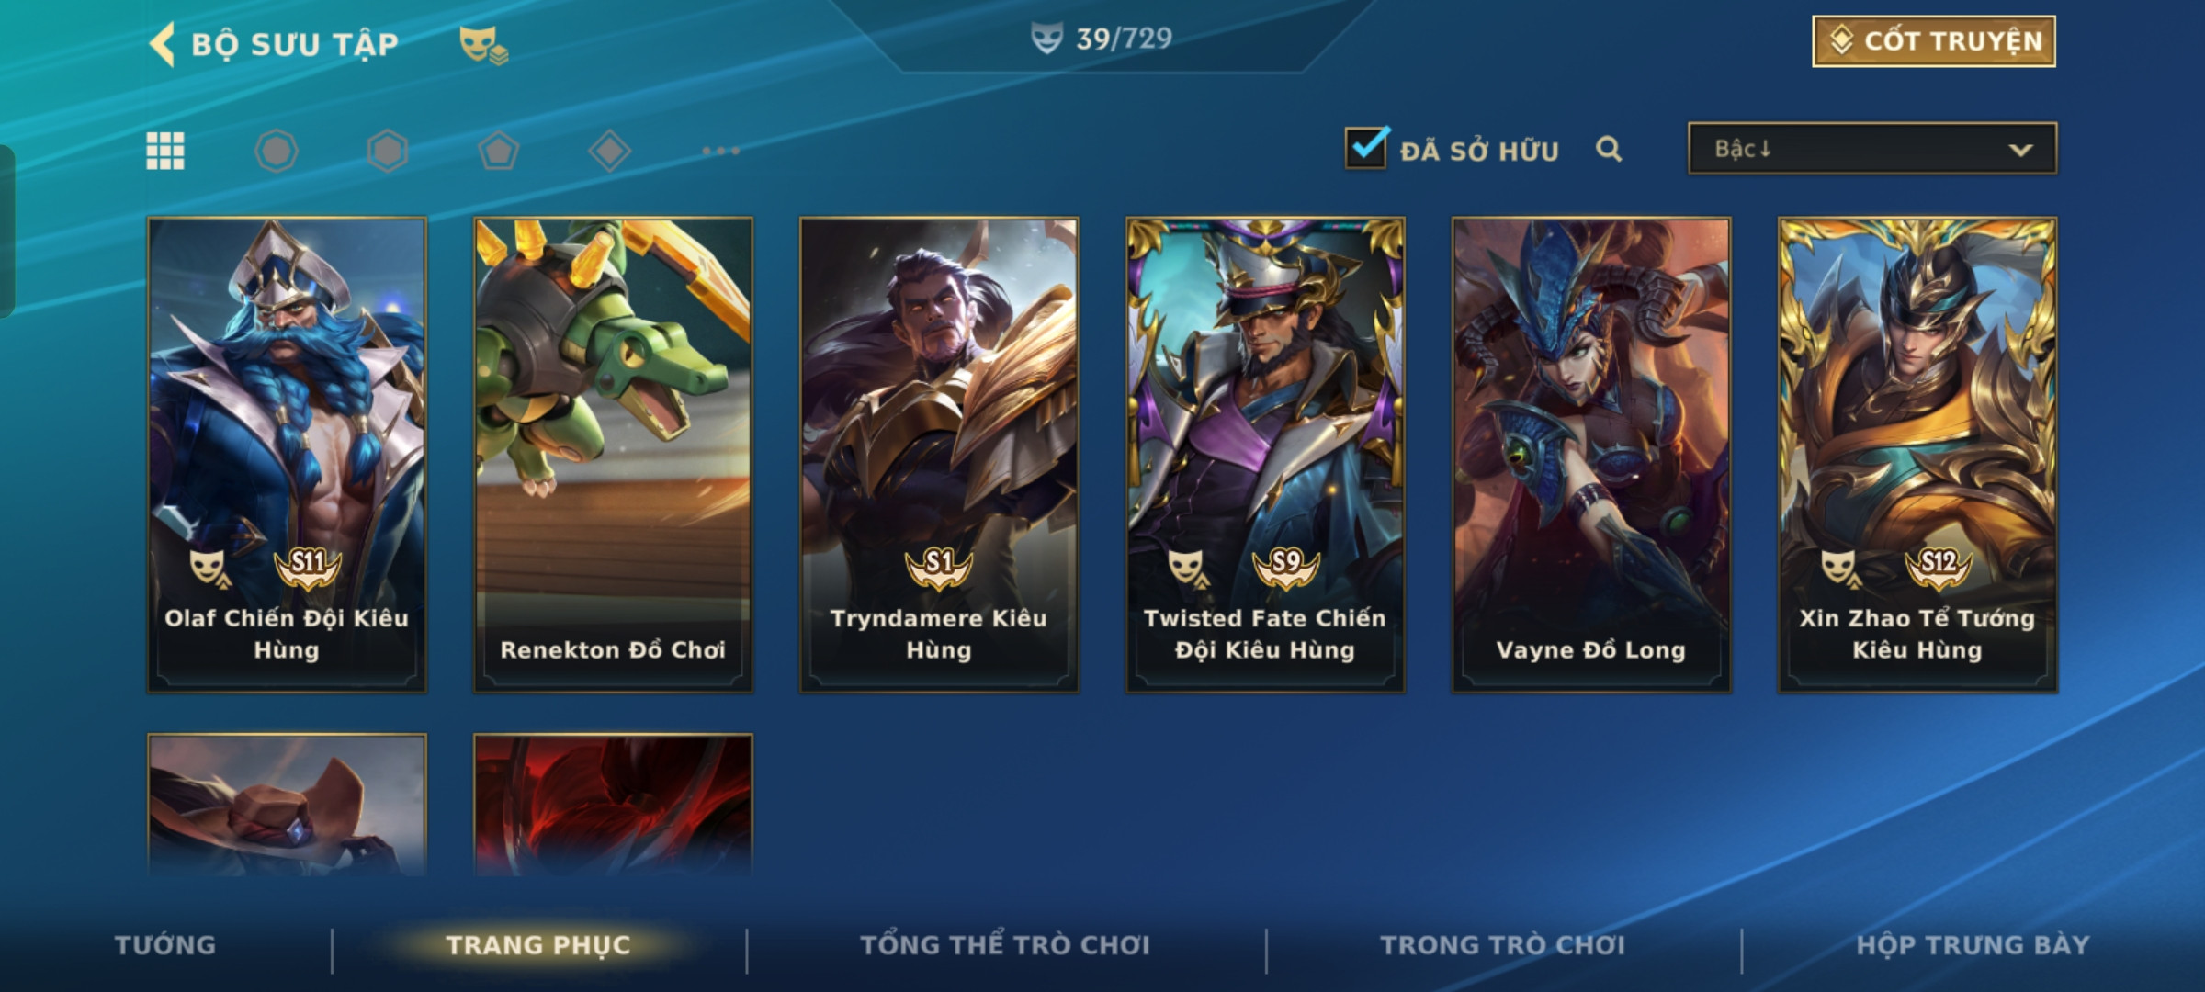The height and width of the screenshot is (992, 2205).
Task: Open the search magnifier icon
Action: point(1609,149)
